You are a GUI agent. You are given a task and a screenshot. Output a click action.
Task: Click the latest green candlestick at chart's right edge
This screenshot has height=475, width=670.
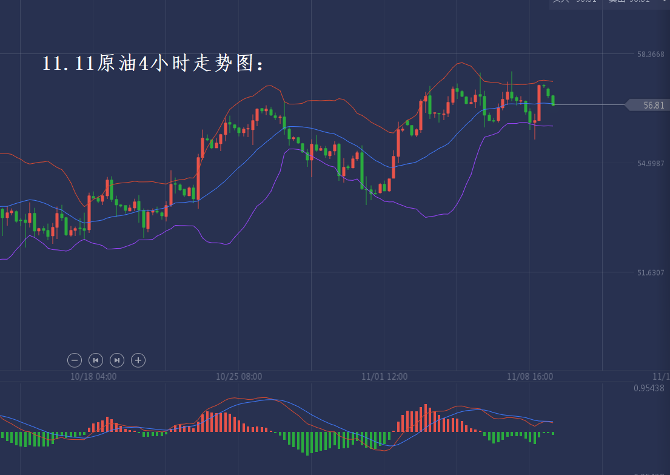(553, 100)
